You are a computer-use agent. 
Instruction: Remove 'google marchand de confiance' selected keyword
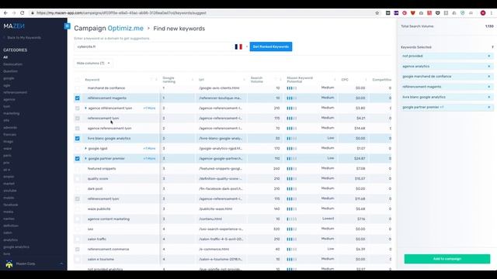[488, 77]
